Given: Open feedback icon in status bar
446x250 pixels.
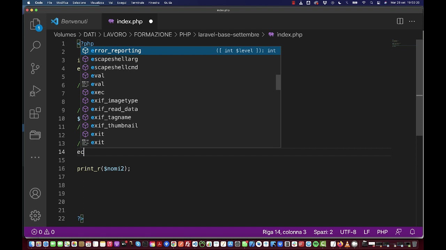Looking at the screenshot, I should click(399, 232).
